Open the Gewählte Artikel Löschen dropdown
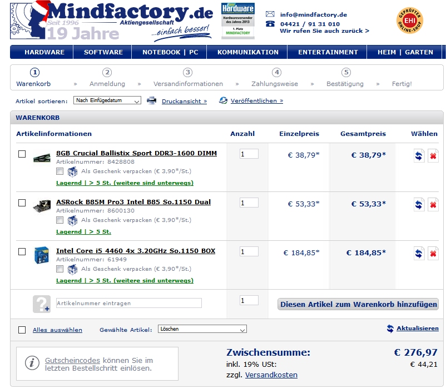Viewport: 446px width, 389px height. click(202, 329)
